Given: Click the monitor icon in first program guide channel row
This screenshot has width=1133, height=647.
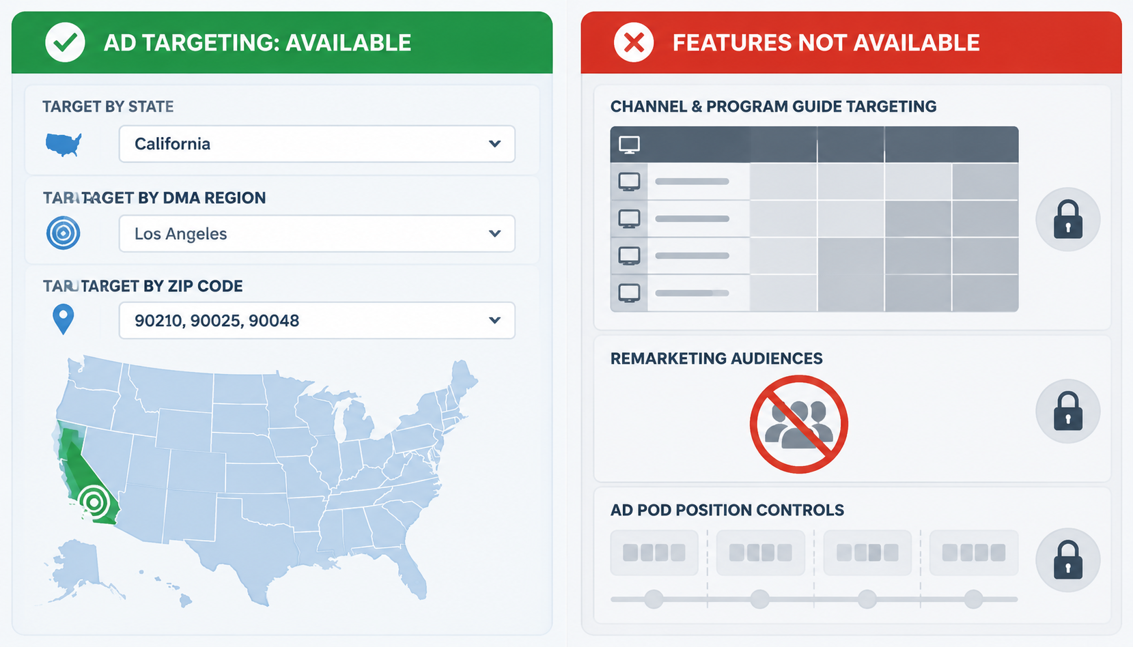Looking at the screenshot, I should click(629, 182).
